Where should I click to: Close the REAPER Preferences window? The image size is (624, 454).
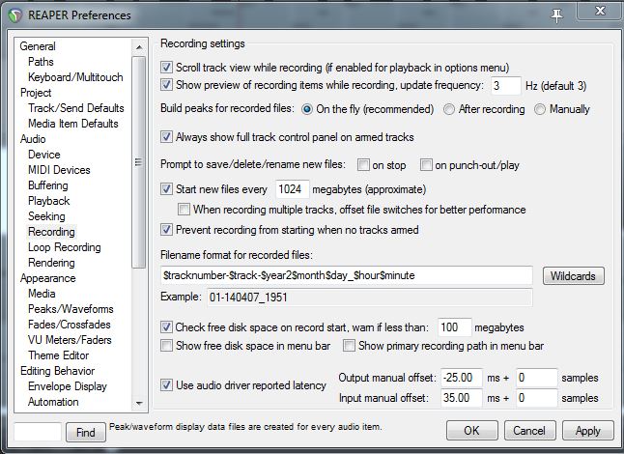coord(600,11)
